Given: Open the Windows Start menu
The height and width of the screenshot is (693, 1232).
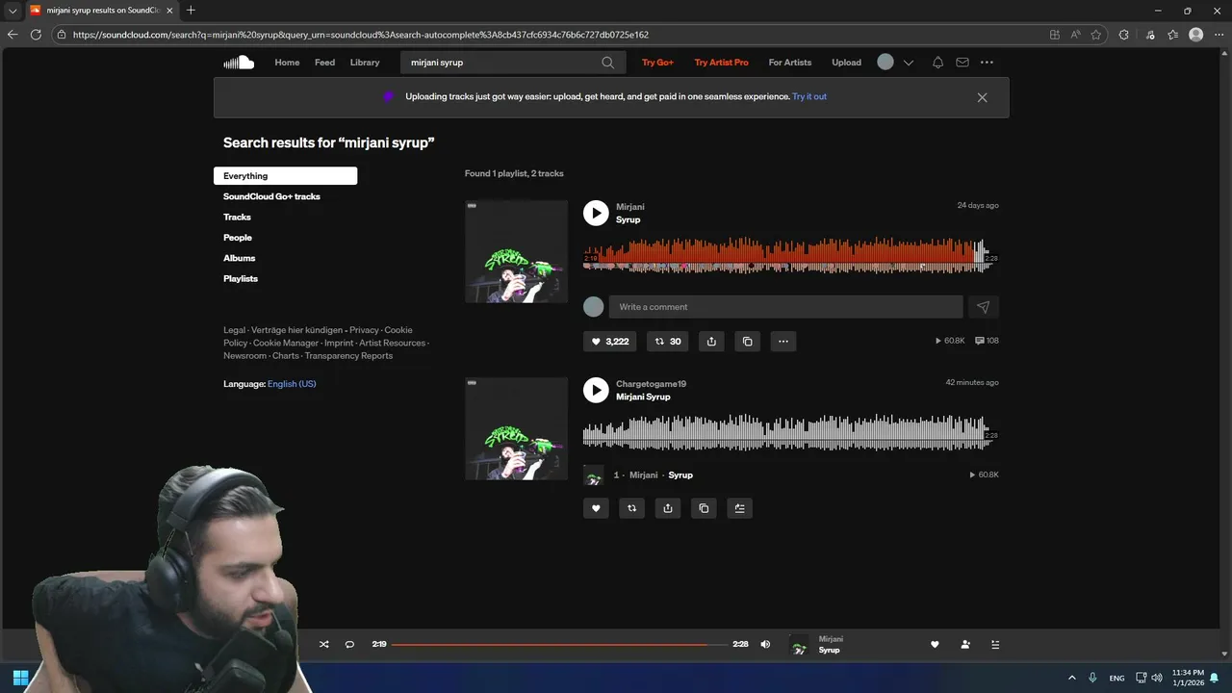Looking at the screenshot, I should tap(20, 678).
